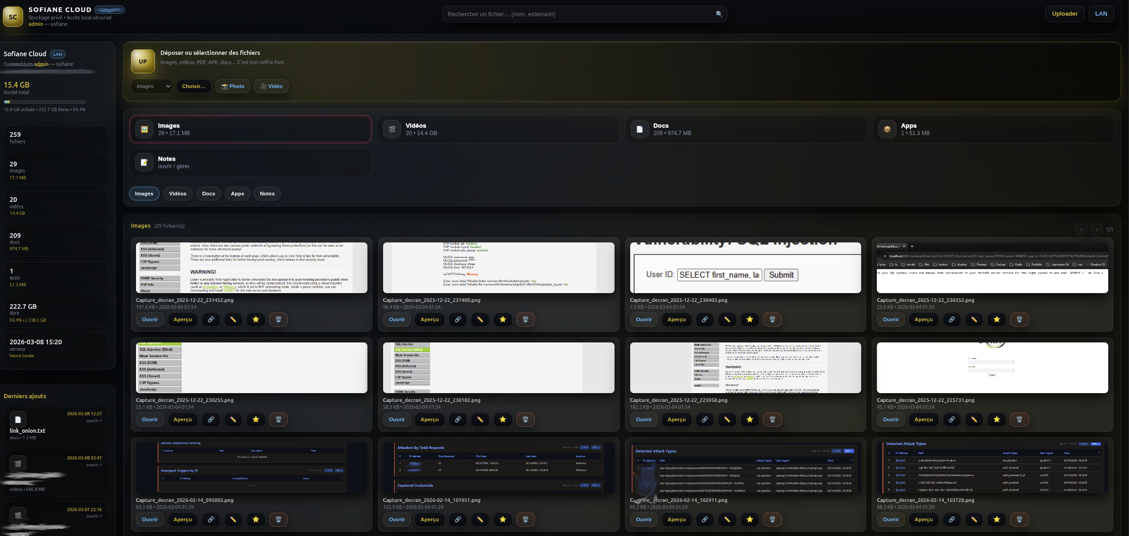Trash Capture_decran_2026-02-14_103728.png
Image resolution: width=1129 pixels, height=536 pixels.
[x=1019, y=519]
